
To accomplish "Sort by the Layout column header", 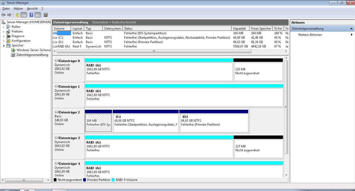I will (x=78, y=29).
